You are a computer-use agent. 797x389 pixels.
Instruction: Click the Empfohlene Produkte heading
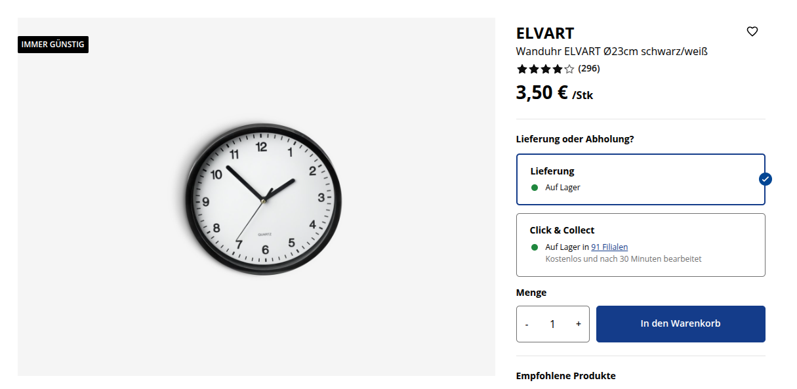click(x=565, y=376)
